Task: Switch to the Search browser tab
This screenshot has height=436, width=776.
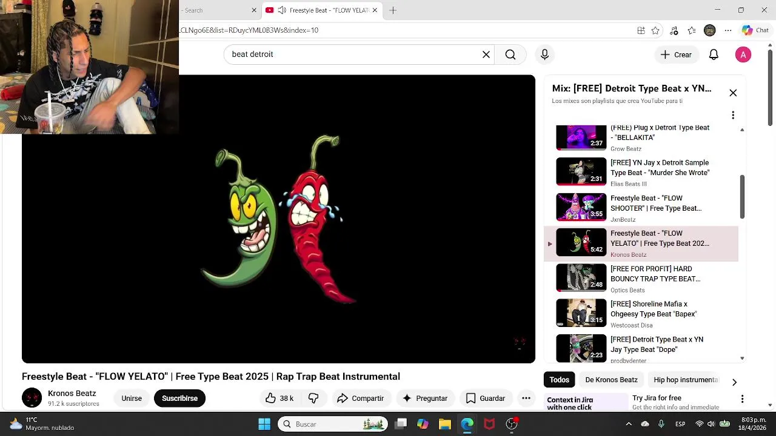Action: (218, 10)
